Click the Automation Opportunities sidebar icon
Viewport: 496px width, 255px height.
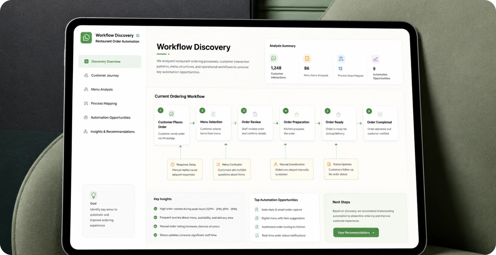(86, 118)
